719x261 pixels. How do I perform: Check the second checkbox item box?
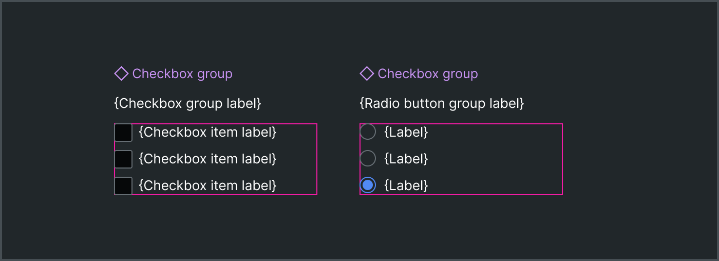tap(123, 159)
